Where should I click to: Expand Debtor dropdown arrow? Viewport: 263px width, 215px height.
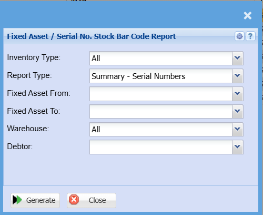(x=238, y=147)
